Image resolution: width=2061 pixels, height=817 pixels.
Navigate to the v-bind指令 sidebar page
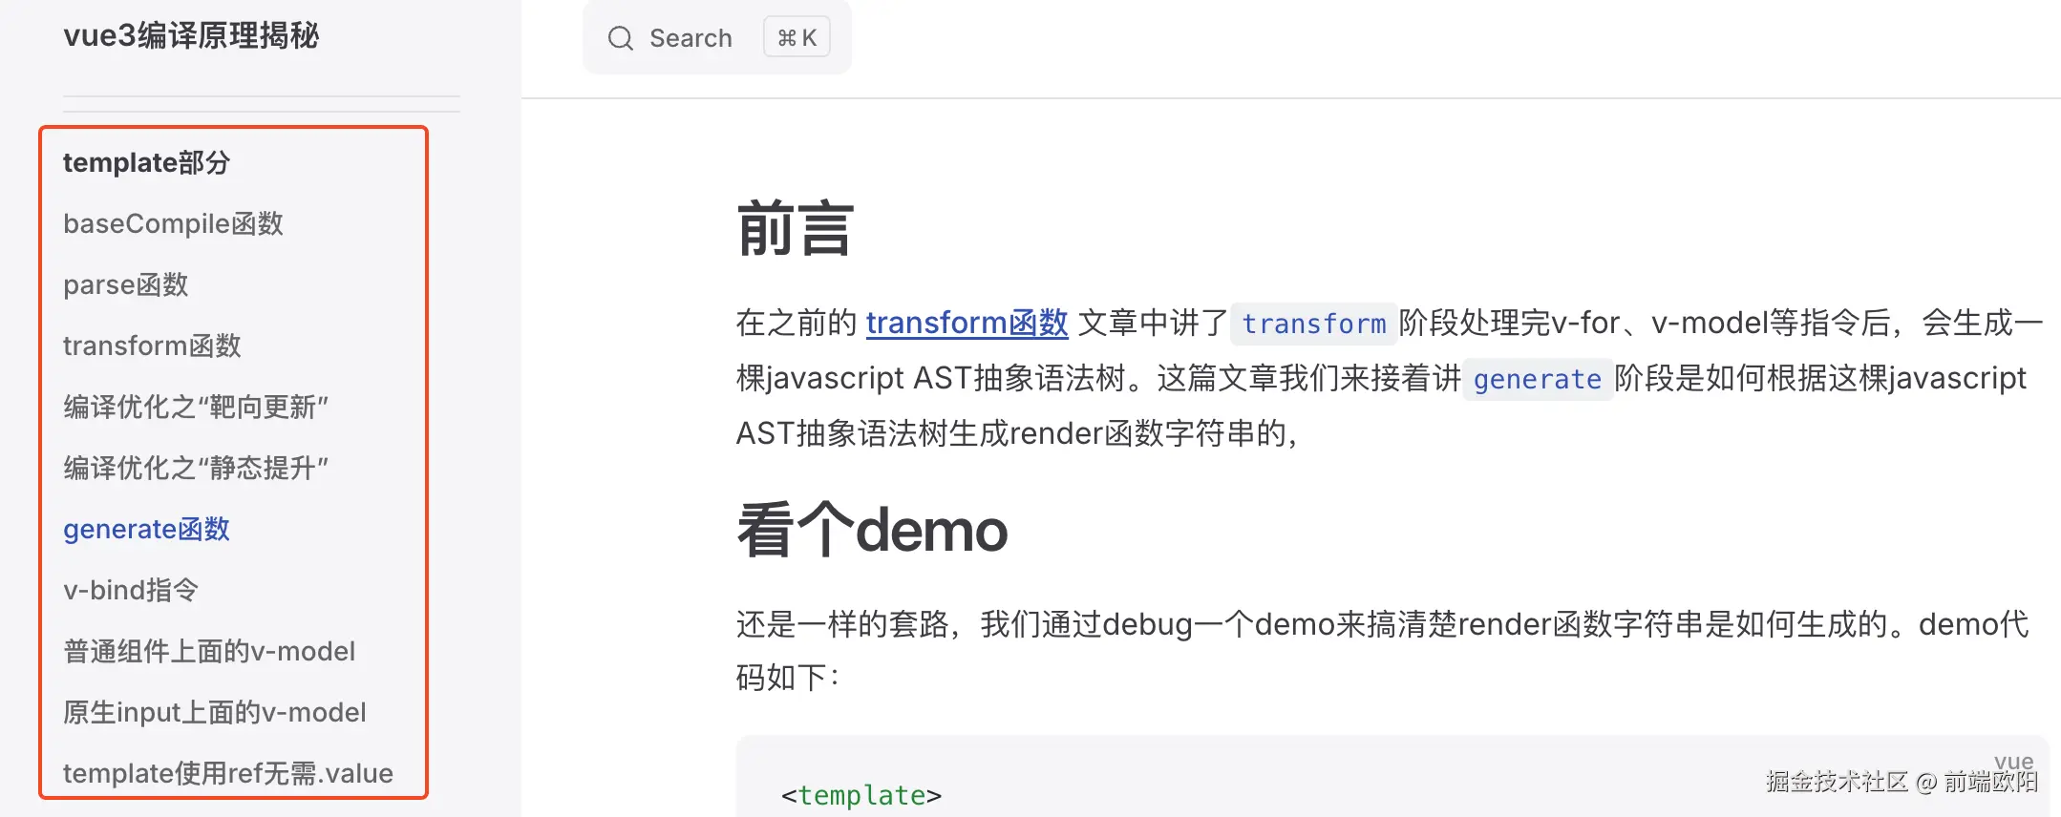tap(131, 591)
